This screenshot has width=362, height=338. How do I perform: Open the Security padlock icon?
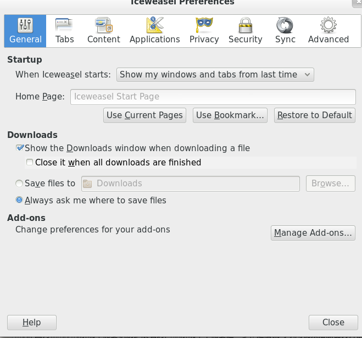[x=246, y=25]
